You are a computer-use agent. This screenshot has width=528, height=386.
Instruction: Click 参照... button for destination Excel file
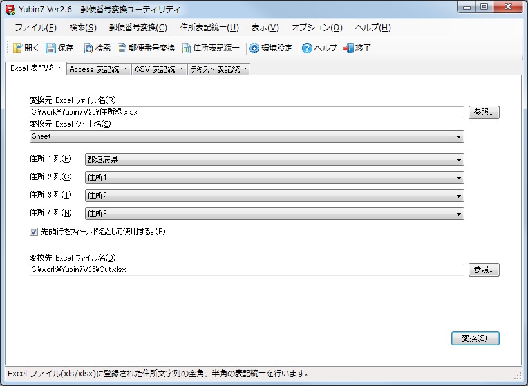[x=484, y=270]
